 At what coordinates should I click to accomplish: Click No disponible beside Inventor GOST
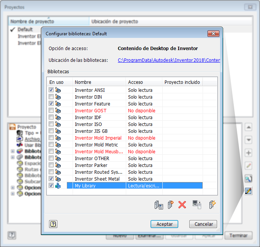pos(142,110)
